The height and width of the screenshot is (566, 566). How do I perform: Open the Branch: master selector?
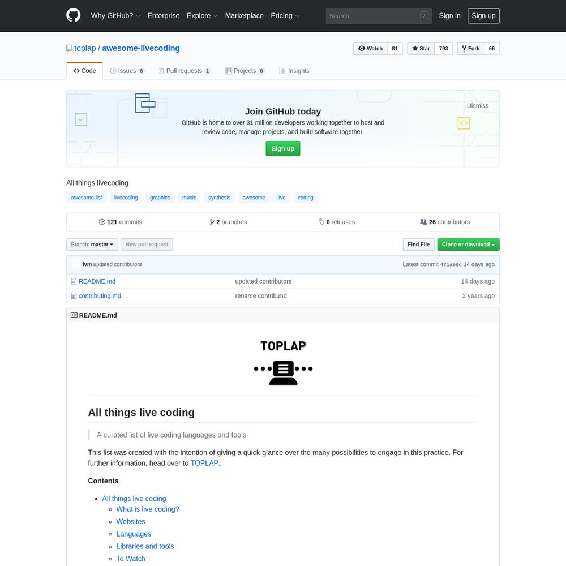click(x=92, y=245)
